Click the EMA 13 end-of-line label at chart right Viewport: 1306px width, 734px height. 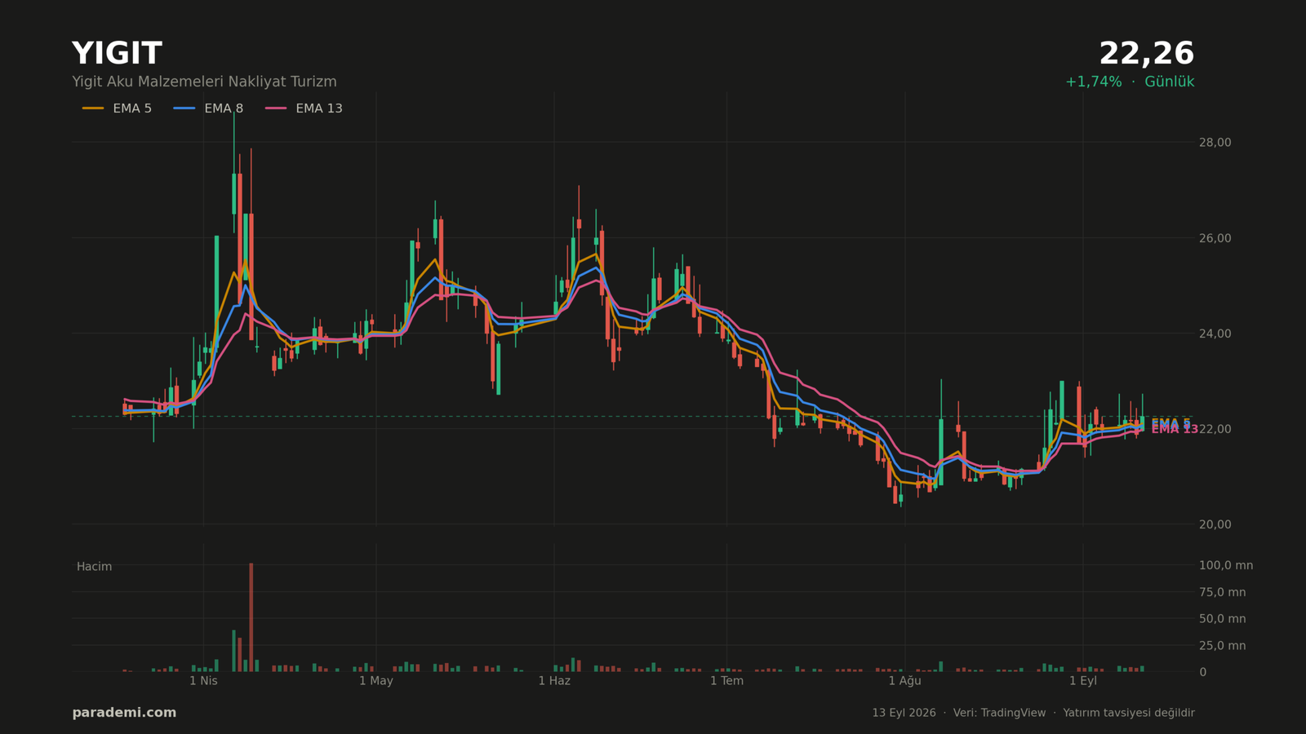pyautogui.click(x=1175, y=430)
